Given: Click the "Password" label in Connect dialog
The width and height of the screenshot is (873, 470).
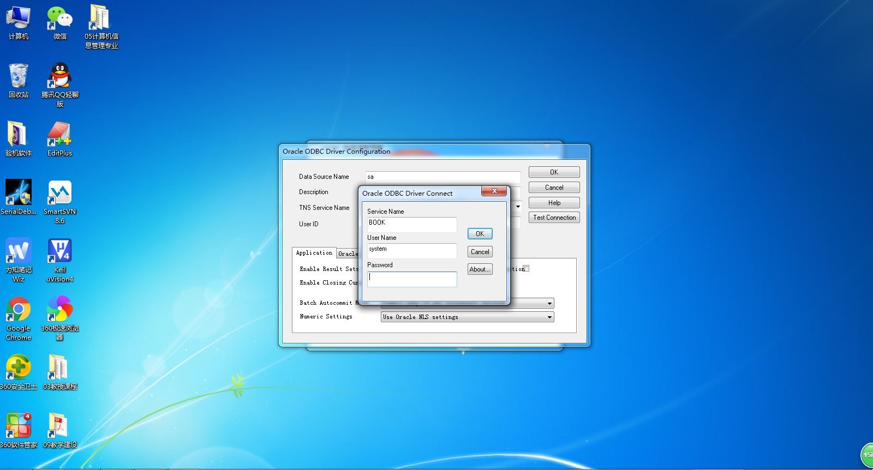Looking at the screenshot, I should pos(380,265).
